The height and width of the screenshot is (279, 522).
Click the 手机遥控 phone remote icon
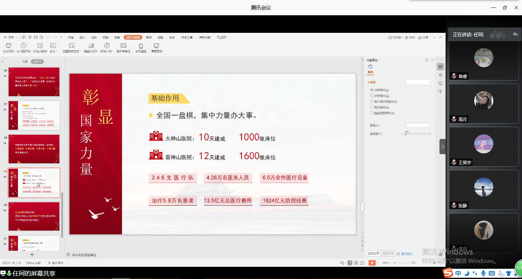141,46
